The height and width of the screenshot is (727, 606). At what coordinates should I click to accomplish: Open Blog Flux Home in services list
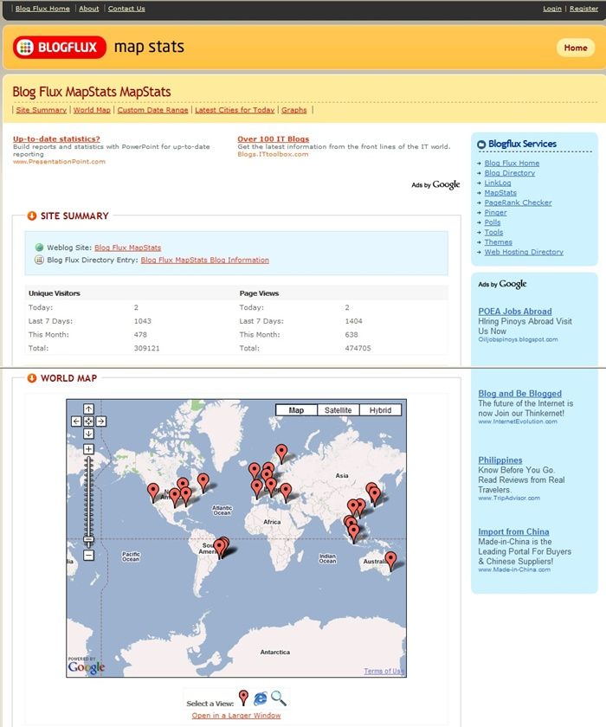point(512,164)
